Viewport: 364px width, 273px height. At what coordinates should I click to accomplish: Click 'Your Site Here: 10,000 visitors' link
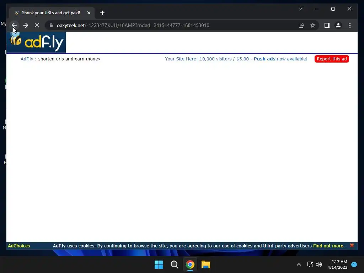(236, 59)
